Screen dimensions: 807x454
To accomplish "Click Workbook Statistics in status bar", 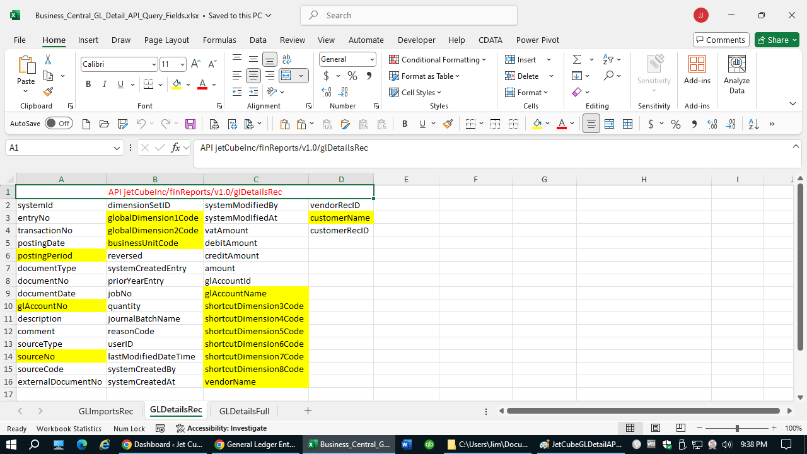I will [69, 429].
